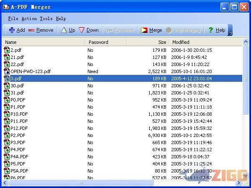Click the horizontal scrollbar thumb
Viewport: 251px width, 188px height.
[x=81, y=183]
